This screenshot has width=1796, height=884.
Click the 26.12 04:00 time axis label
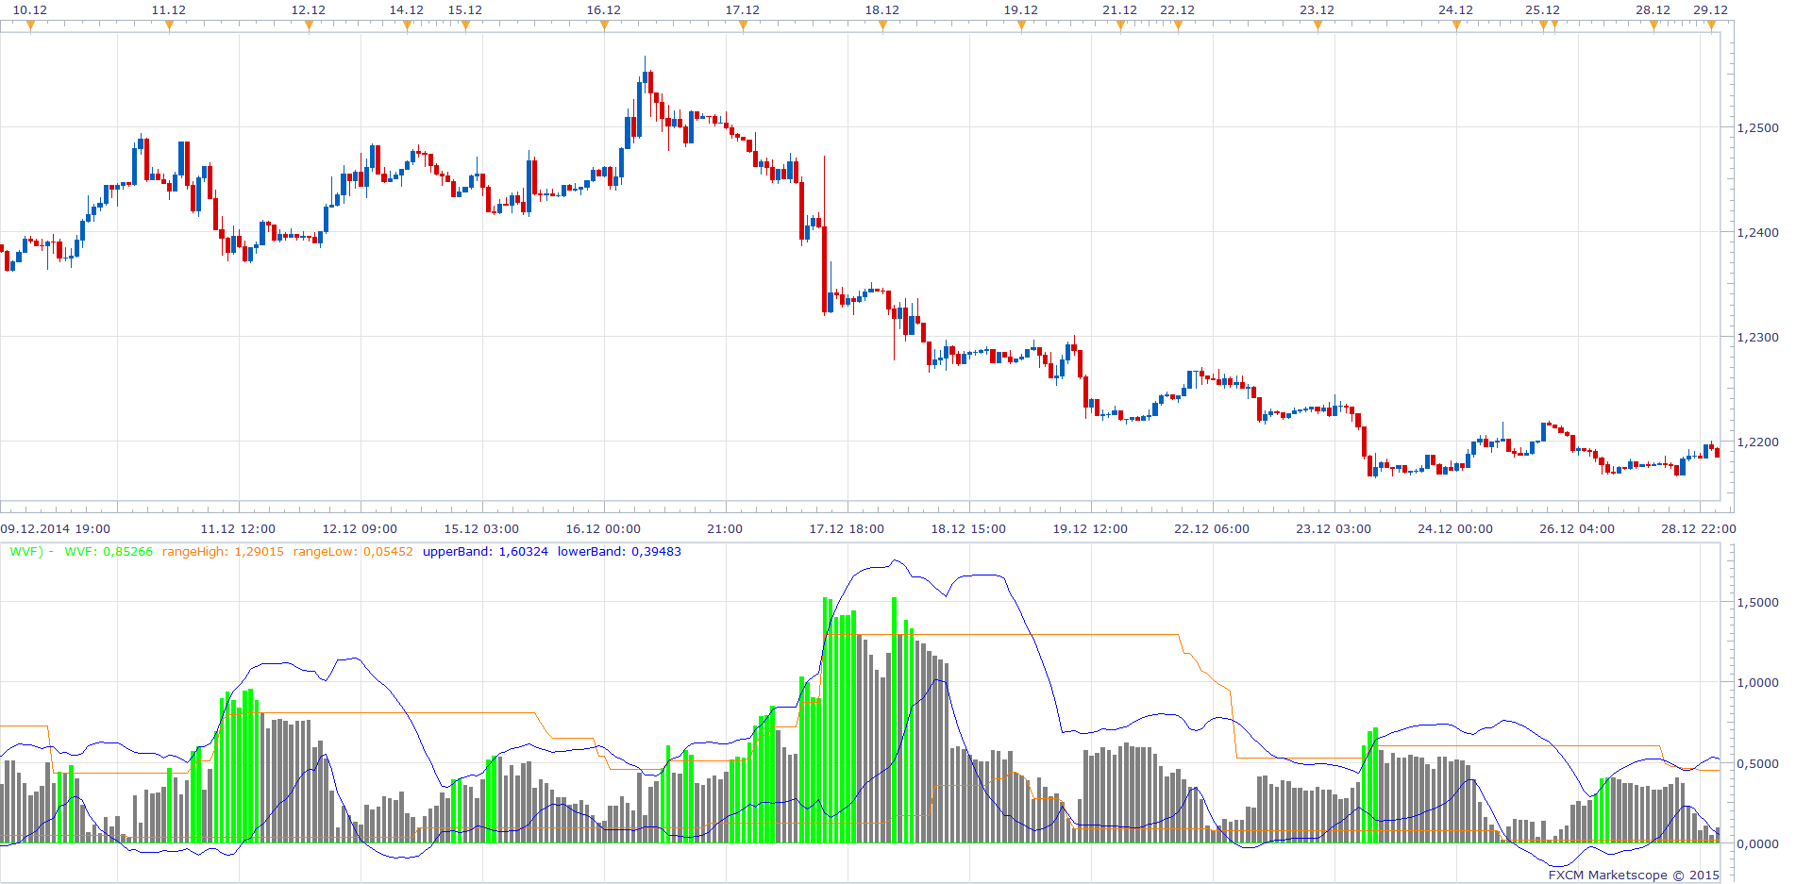click(1577, 529)
